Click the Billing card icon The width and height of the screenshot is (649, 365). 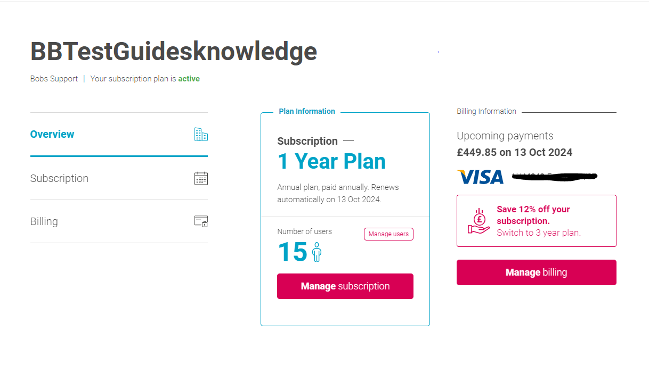click(201, 221)
